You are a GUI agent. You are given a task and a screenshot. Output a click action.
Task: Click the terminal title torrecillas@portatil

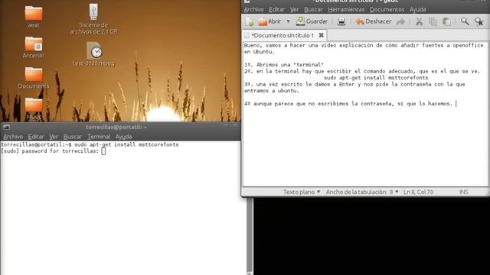click(x=116, y=127)
